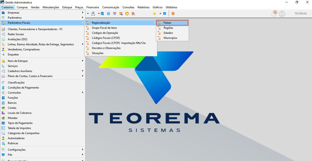This screenshot has width=312, height=161.
Task: Open the Relatórios menu
Action: pos(143,7)
